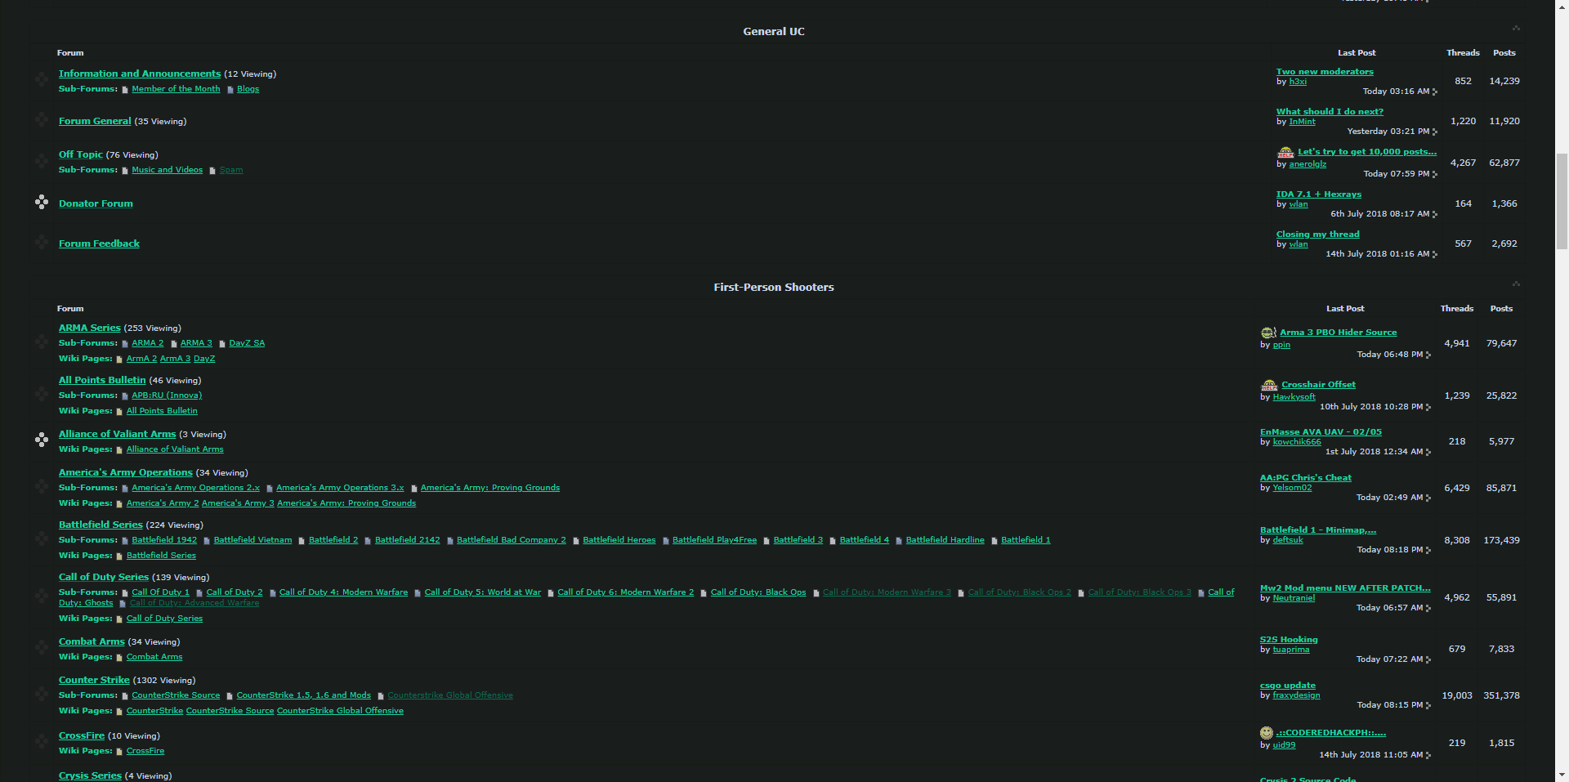Image resolution: width=1569 pixels, height=782 pixels.
Task: Go to last post arrow beside 6th July 2018 08:17 AM
Action: coord(1435,214)
